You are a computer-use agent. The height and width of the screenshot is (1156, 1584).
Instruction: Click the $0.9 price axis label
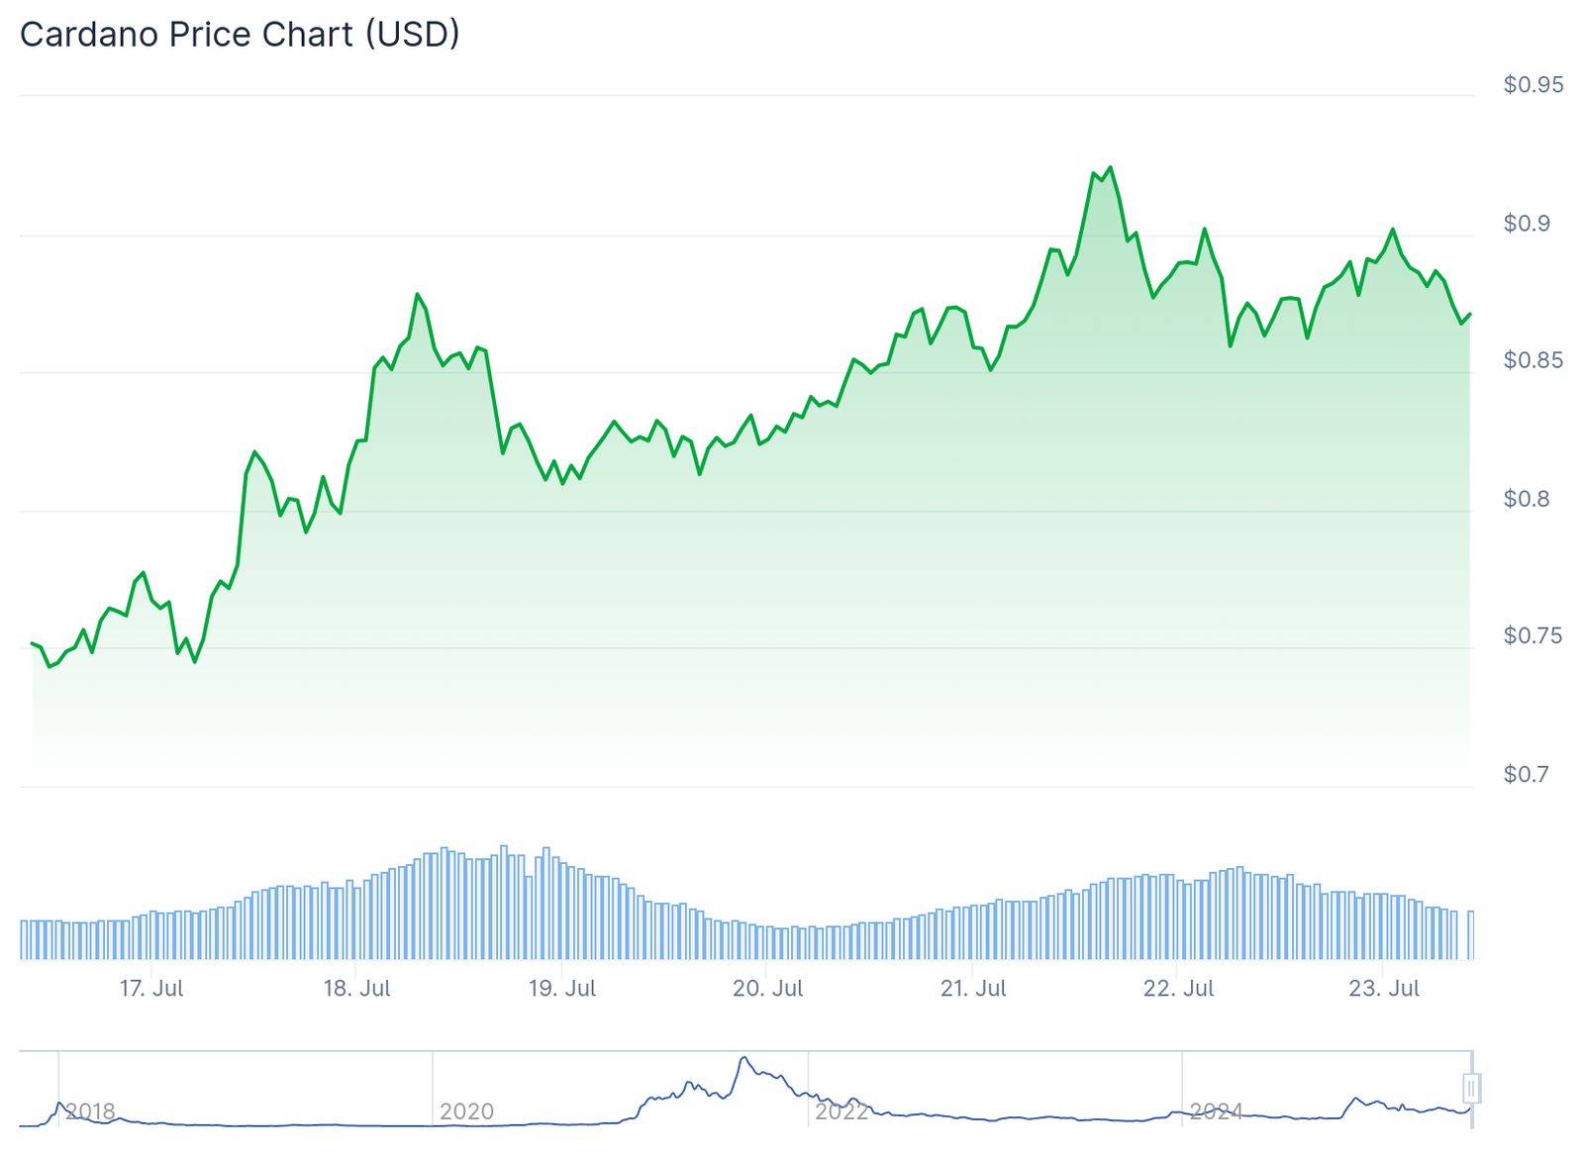pyautogui.click(x=1527, y=224)
